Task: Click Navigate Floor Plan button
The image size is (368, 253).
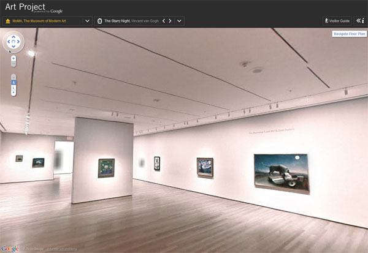Action: pyautogui.click(x=350, y=34)
